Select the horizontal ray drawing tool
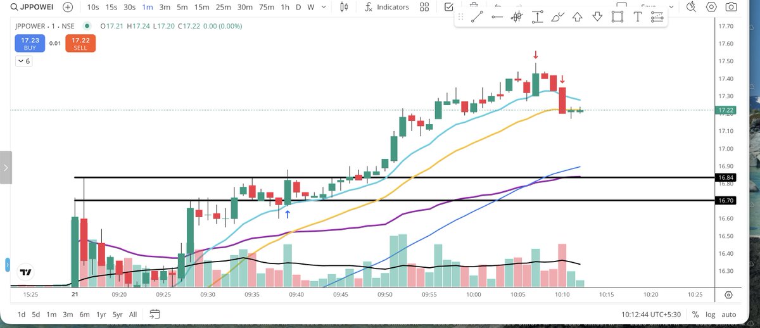760x328 pixels. click(x=497, y=17)
